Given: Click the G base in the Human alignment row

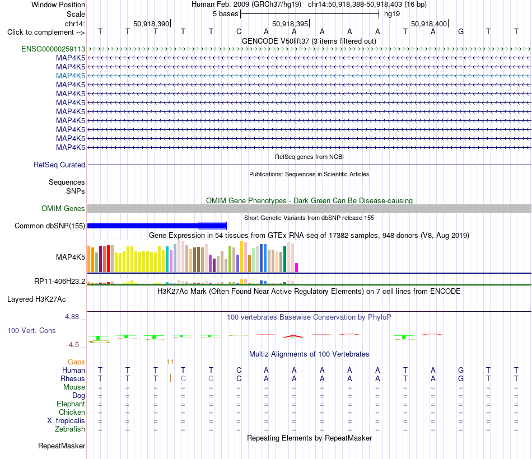Looking at the screenshot, I should click(461, 370).
